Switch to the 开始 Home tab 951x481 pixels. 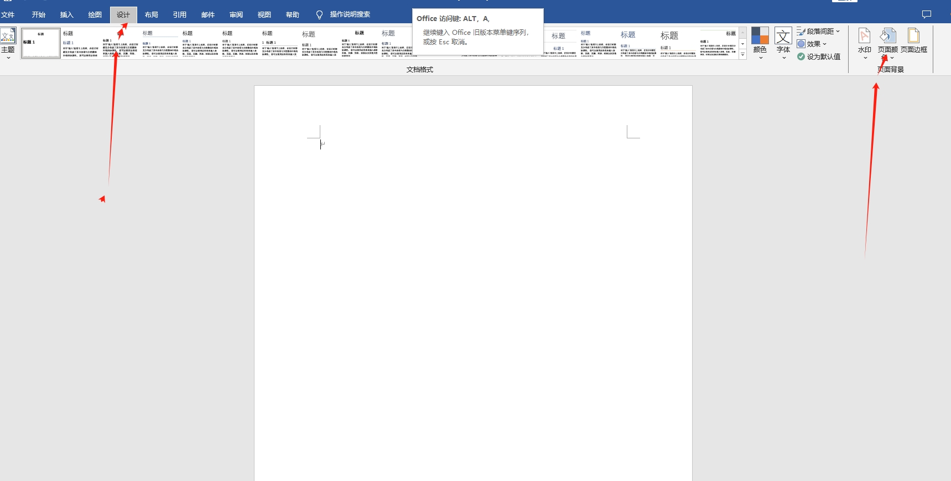click(x=39, y=15)
